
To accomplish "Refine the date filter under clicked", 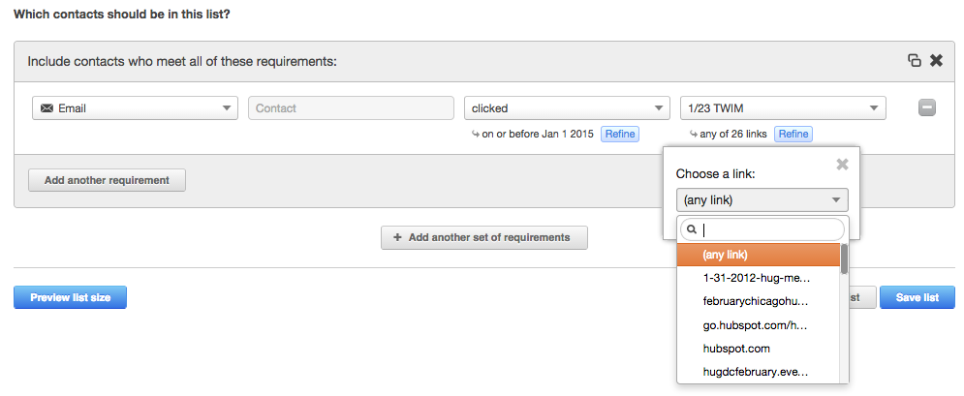I will pos(620,134).
